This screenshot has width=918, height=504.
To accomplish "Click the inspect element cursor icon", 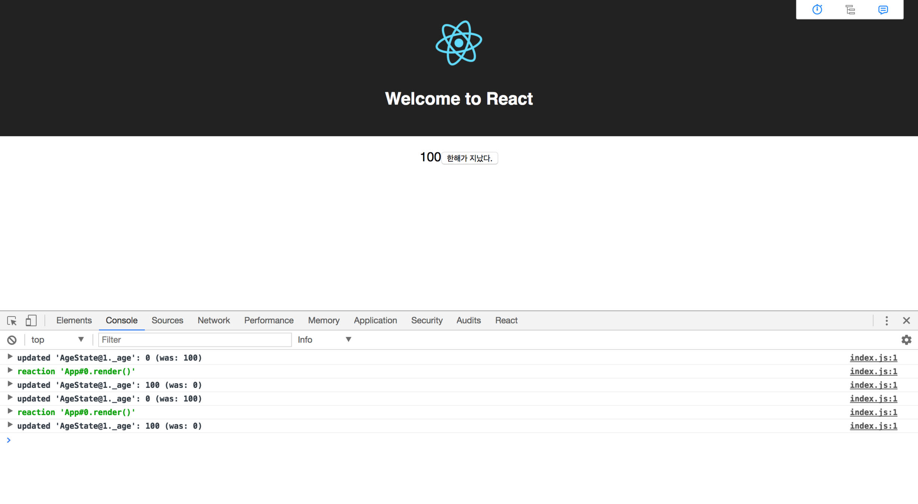I will pyautogui.click(x=12, y=321).
